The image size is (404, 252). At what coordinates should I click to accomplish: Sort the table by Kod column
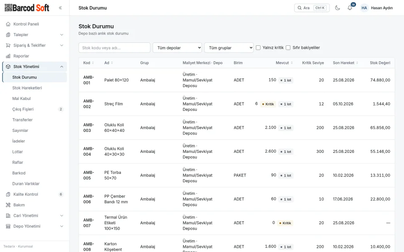pos(88,63)
